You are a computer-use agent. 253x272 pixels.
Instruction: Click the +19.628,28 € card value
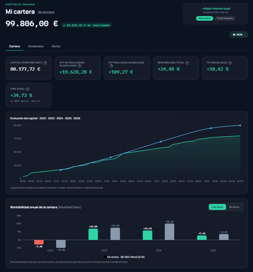pos(76,72)
